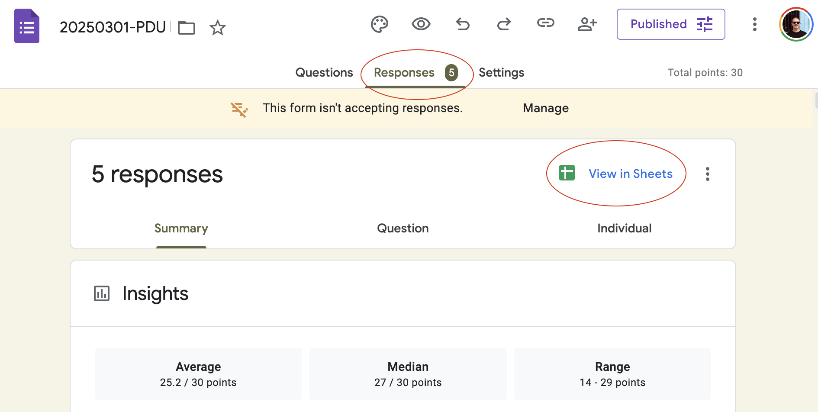Viewport: 818px width, 412px height.
Task: Click the Insights heading text
Action: [x=155, y=293]
